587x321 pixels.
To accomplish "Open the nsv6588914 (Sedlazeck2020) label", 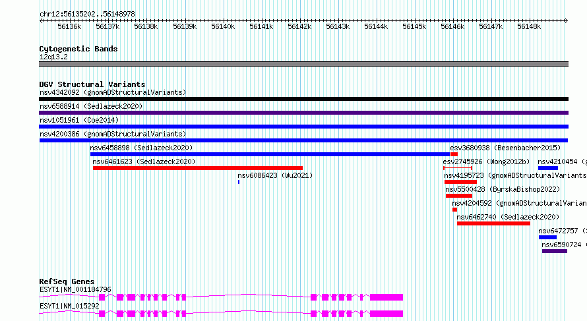I will pos(91,106).
